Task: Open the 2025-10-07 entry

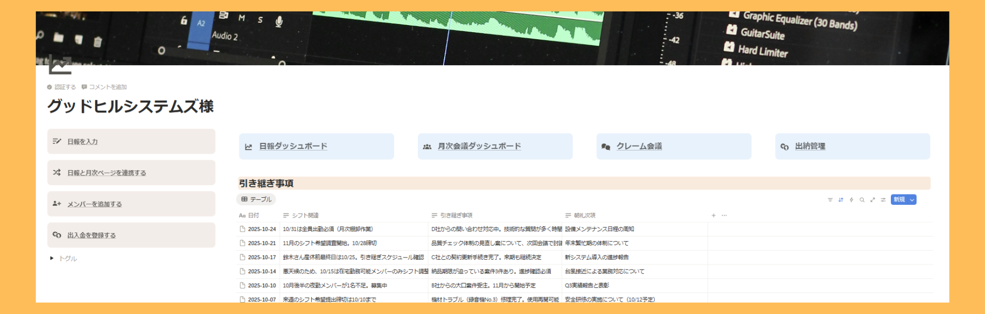Action: (262, 299)
